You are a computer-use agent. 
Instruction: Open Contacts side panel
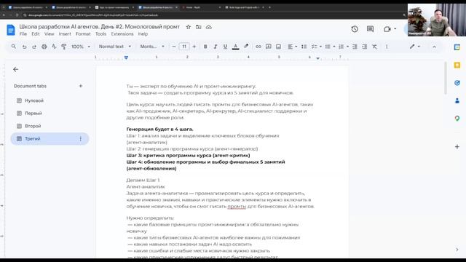(457, 100)
